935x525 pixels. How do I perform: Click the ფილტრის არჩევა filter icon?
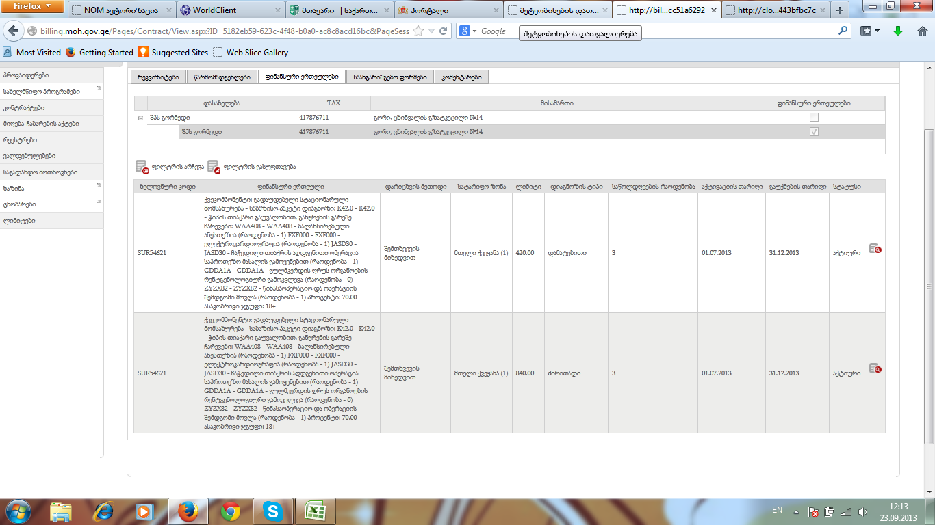[x=142, y=166]
